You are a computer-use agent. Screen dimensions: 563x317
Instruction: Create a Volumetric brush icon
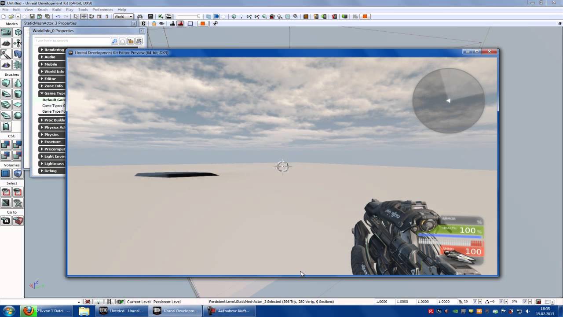[x=6, y=127]
